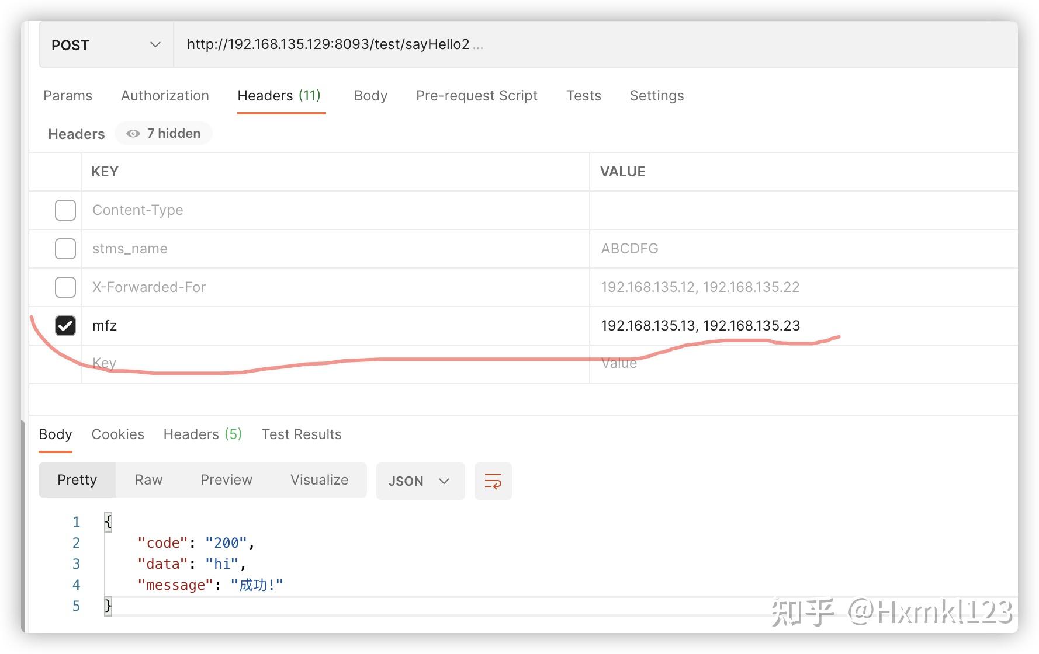Toggle line wrapping in the response body

[x=493, y=481]
